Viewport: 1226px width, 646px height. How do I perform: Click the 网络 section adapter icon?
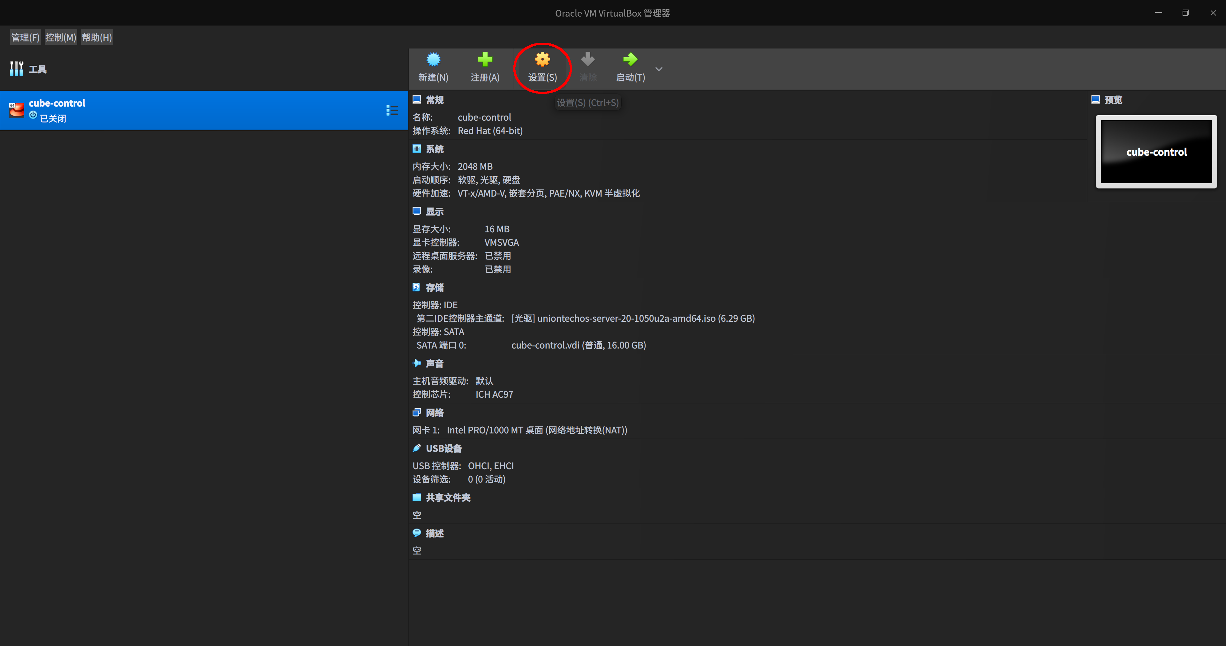coord(417,412)
